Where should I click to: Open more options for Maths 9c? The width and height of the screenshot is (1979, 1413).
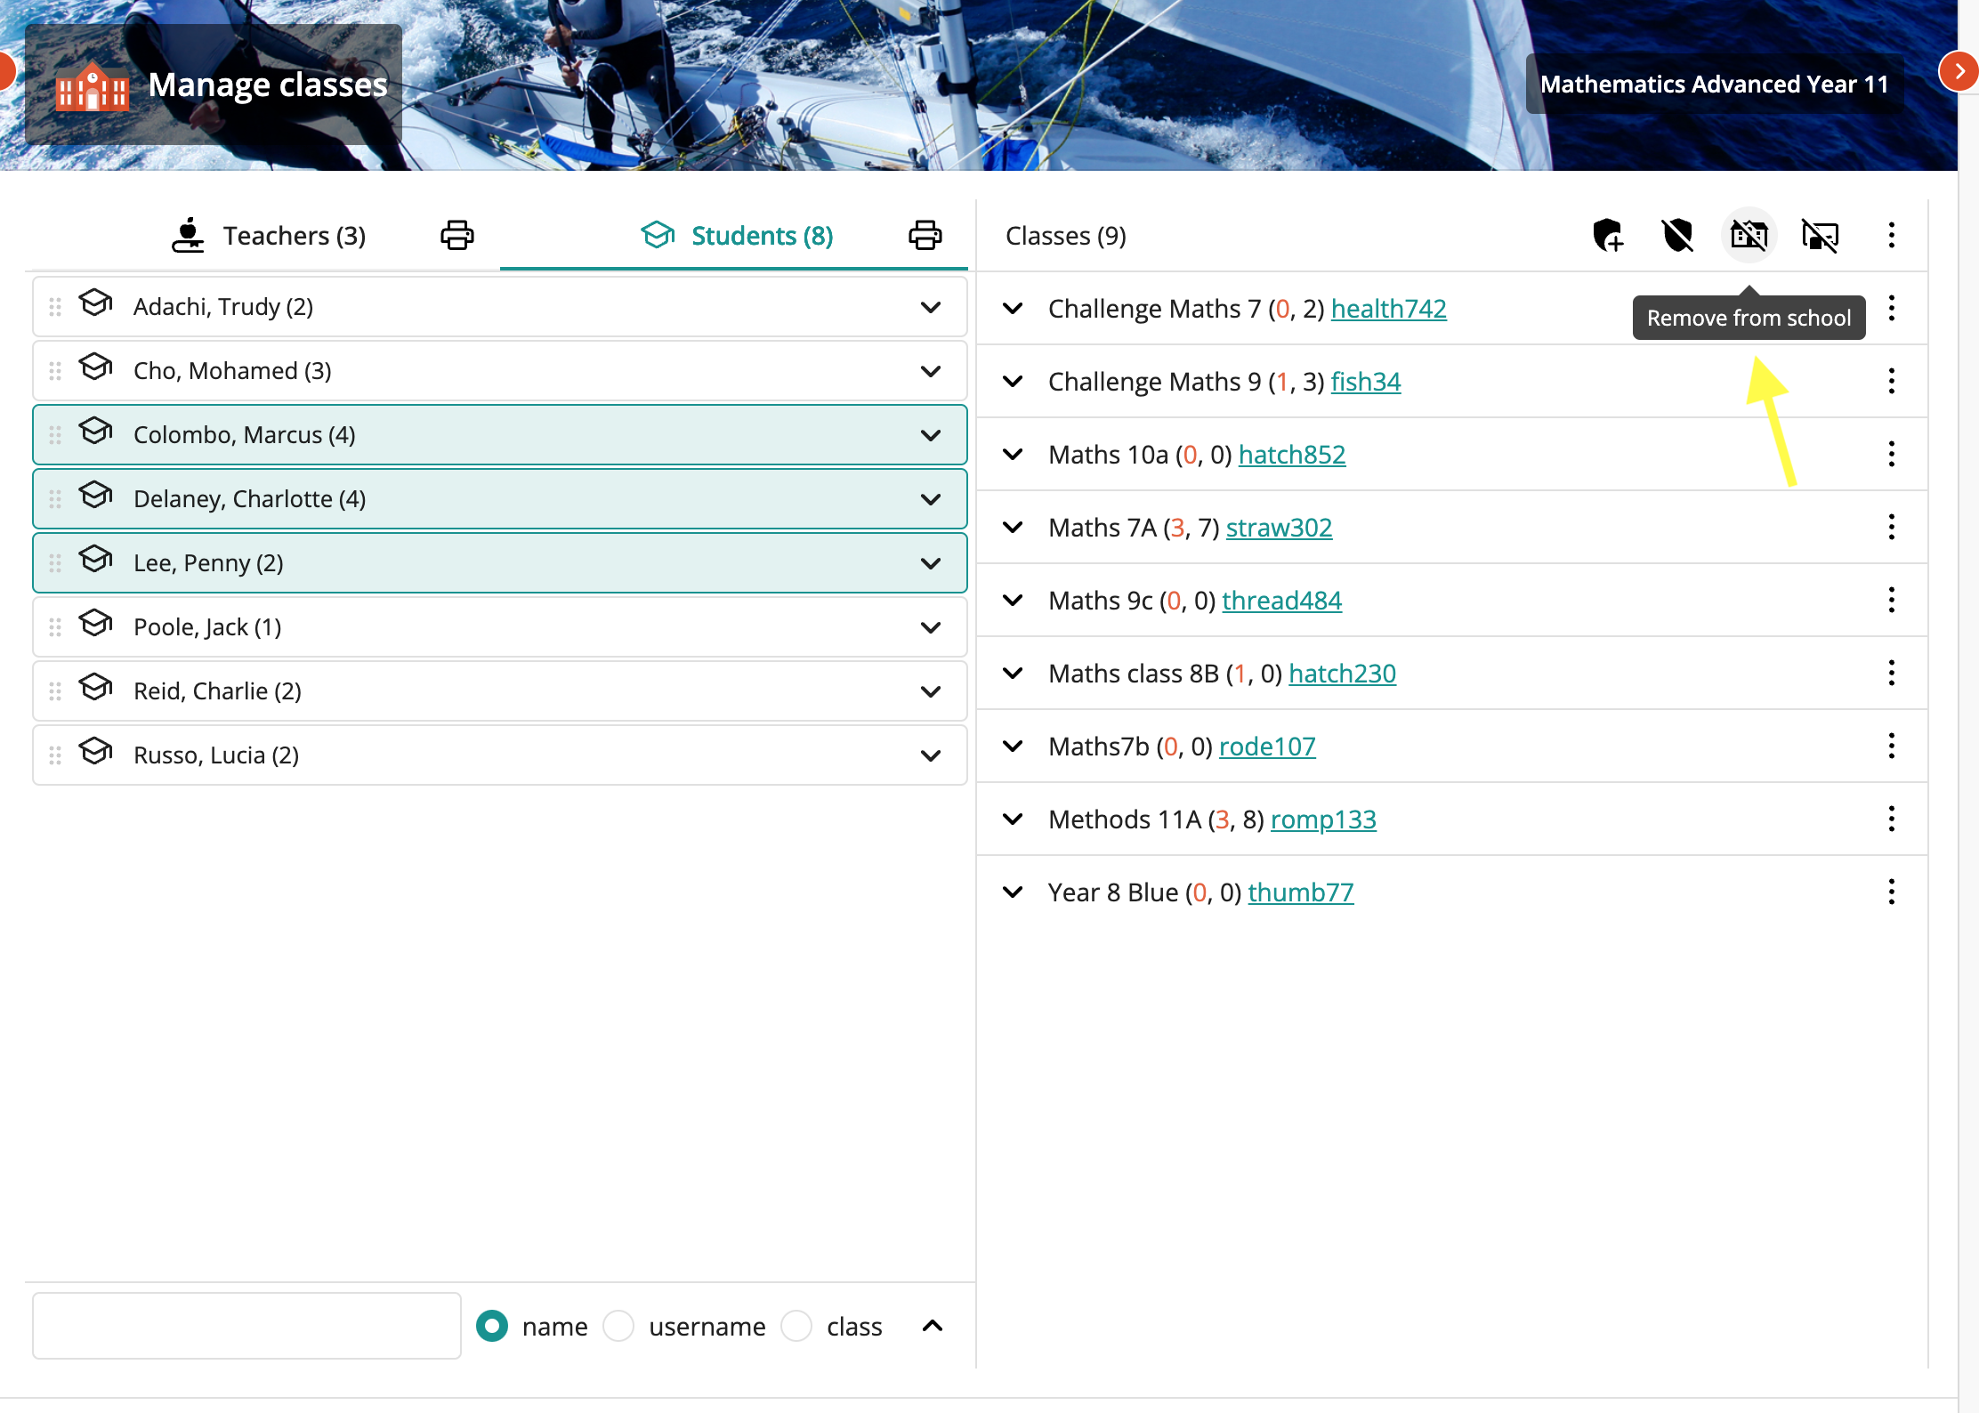1892,601
